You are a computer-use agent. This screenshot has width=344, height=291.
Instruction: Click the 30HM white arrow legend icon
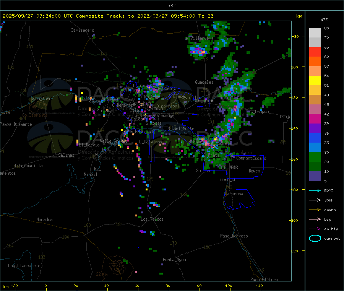coord(315,200)
